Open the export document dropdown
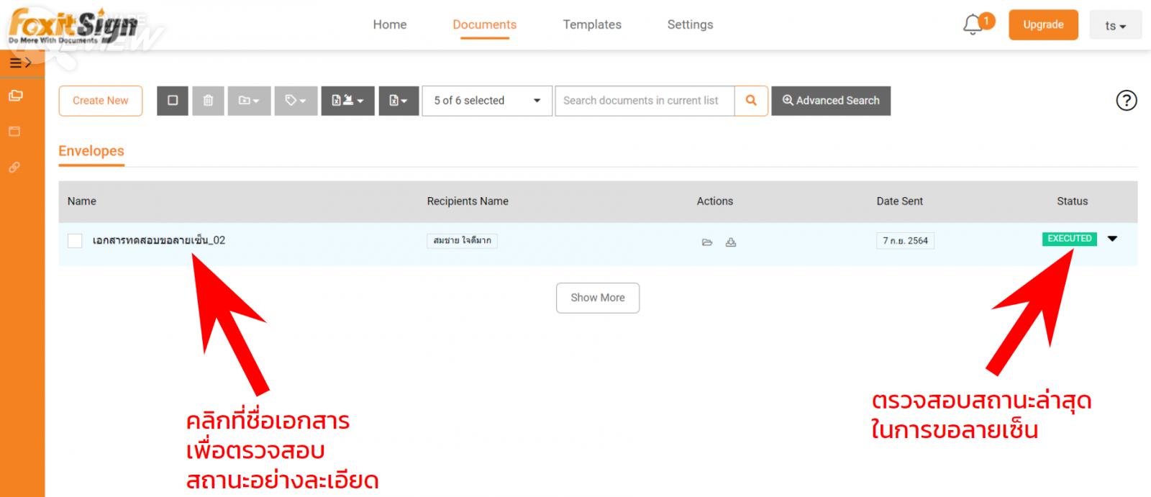 point(399,101)
